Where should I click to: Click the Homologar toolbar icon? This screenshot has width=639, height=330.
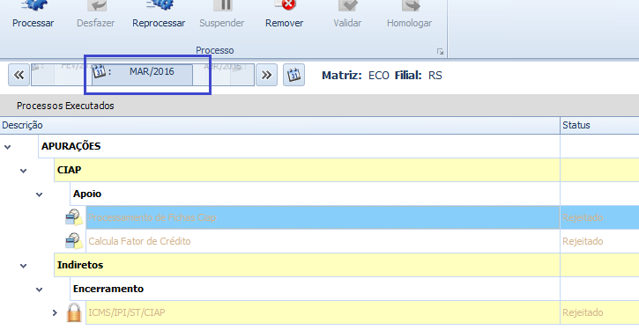pos(410,5)
